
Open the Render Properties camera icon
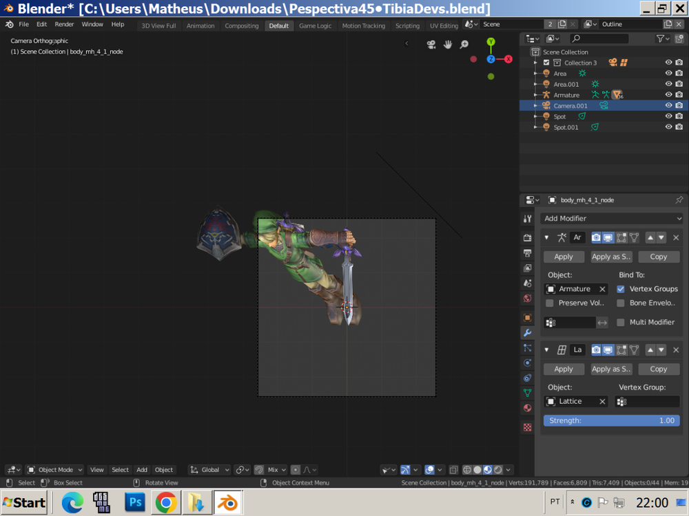pyautogui.click(x=527, y=237)
